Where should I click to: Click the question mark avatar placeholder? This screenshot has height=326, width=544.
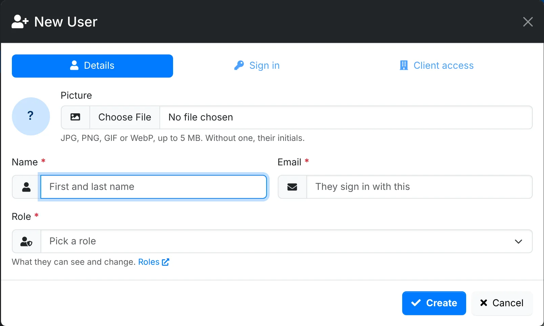click(31, 116)
